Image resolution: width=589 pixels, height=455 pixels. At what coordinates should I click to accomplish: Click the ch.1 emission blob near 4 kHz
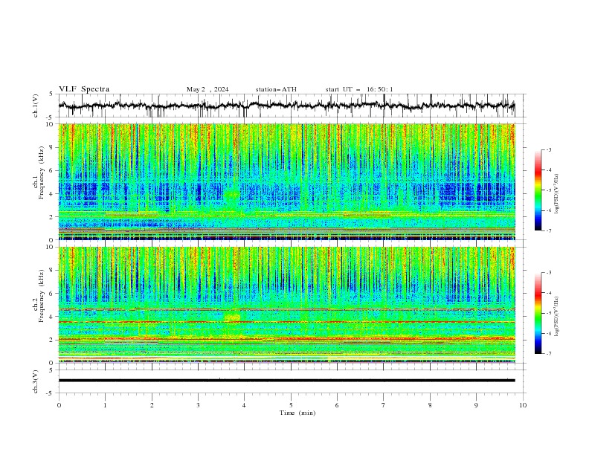[232, 195]
